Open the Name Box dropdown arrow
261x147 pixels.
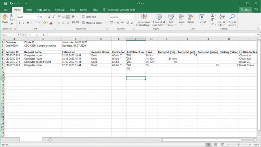(x=18, y=35)
